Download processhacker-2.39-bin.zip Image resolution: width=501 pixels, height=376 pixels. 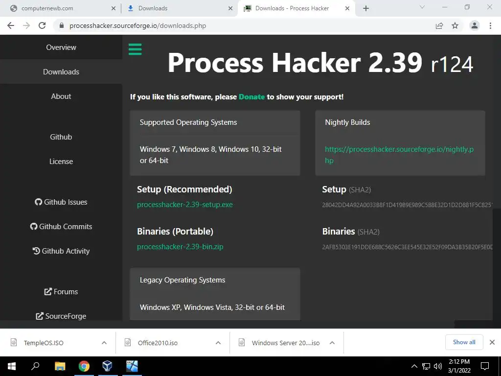coord(180,247)
